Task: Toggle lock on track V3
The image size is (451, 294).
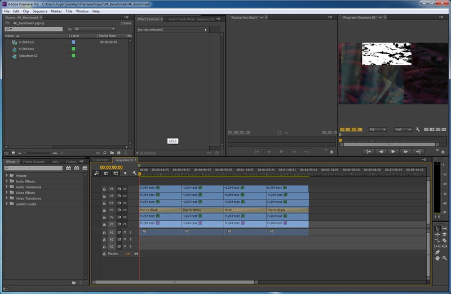Action: (x=105, y=210)
